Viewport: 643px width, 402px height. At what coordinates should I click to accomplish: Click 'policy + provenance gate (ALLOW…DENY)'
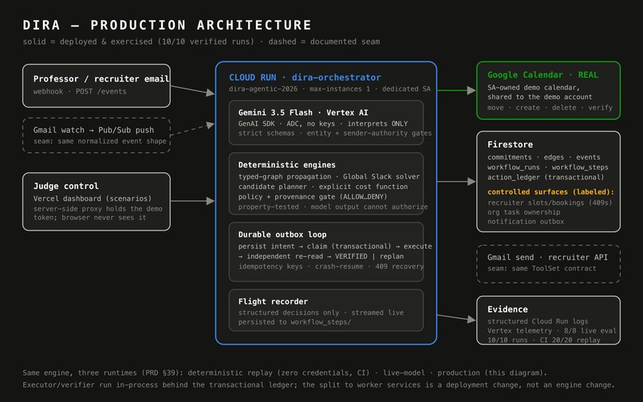[313, 197]
